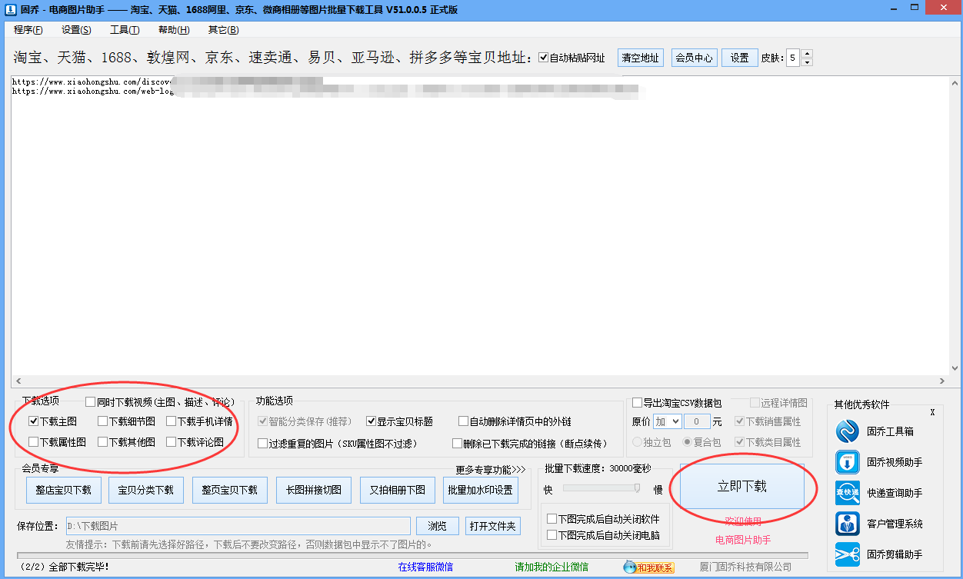Open the 工具(T) menu
The height and width of the screenshot is (579, 963).
(125, 30)
